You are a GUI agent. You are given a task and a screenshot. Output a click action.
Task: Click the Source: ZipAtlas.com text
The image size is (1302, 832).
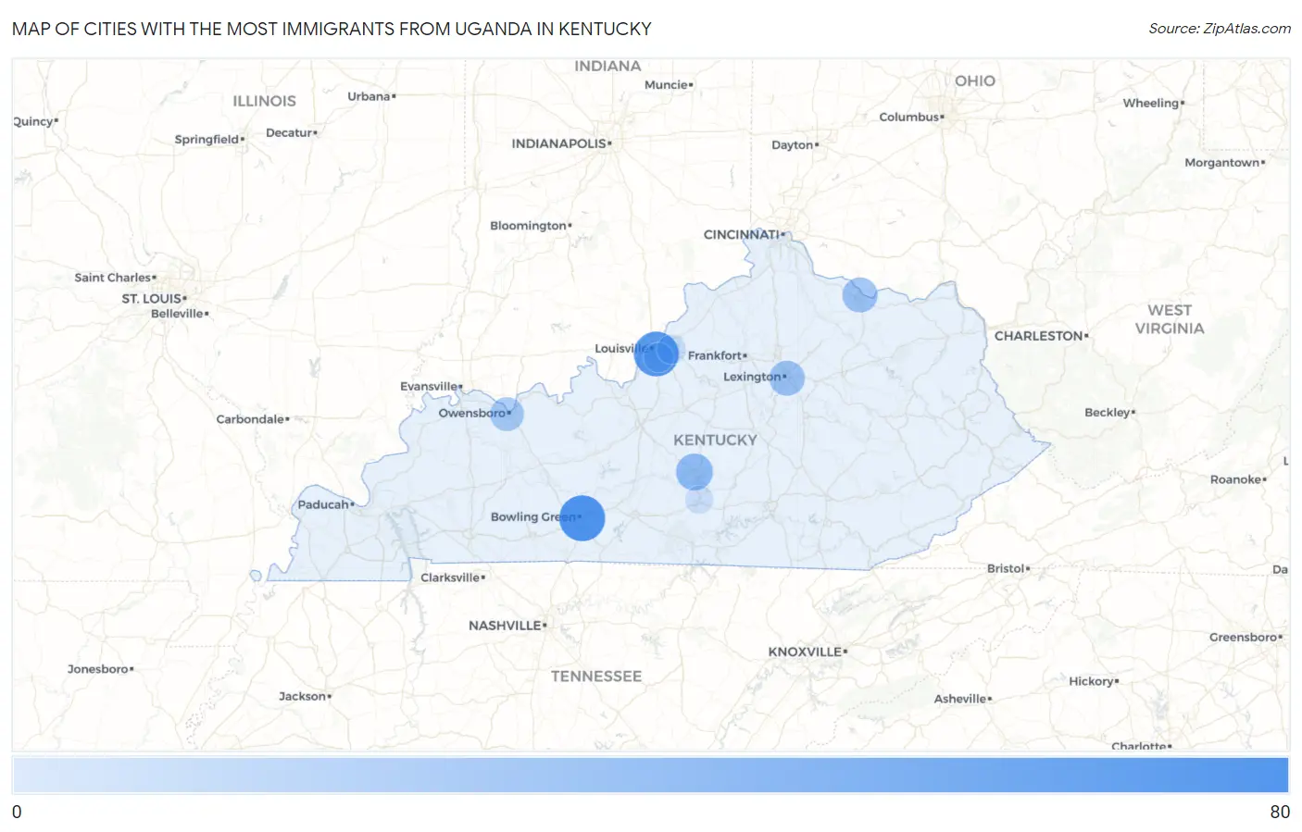1220,29
